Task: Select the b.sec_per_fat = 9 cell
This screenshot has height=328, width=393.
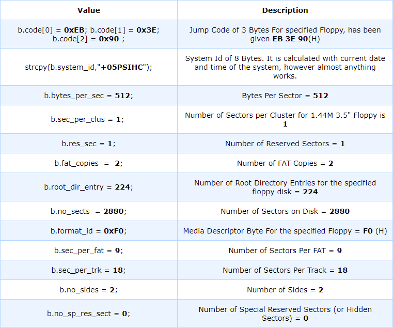Action: pos(88,251)
